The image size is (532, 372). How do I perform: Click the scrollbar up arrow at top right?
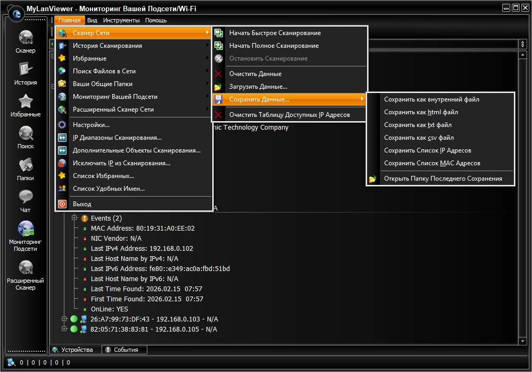pyautogui.click(x=522, y=55)
